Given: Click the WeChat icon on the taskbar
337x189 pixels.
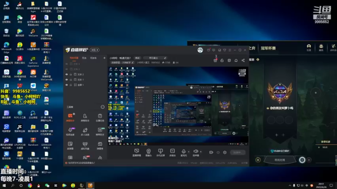Looking at the screenshot, I should click(47, 185).
